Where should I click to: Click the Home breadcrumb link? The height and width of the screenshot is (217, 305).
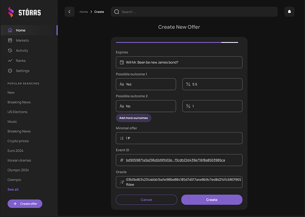84,12
